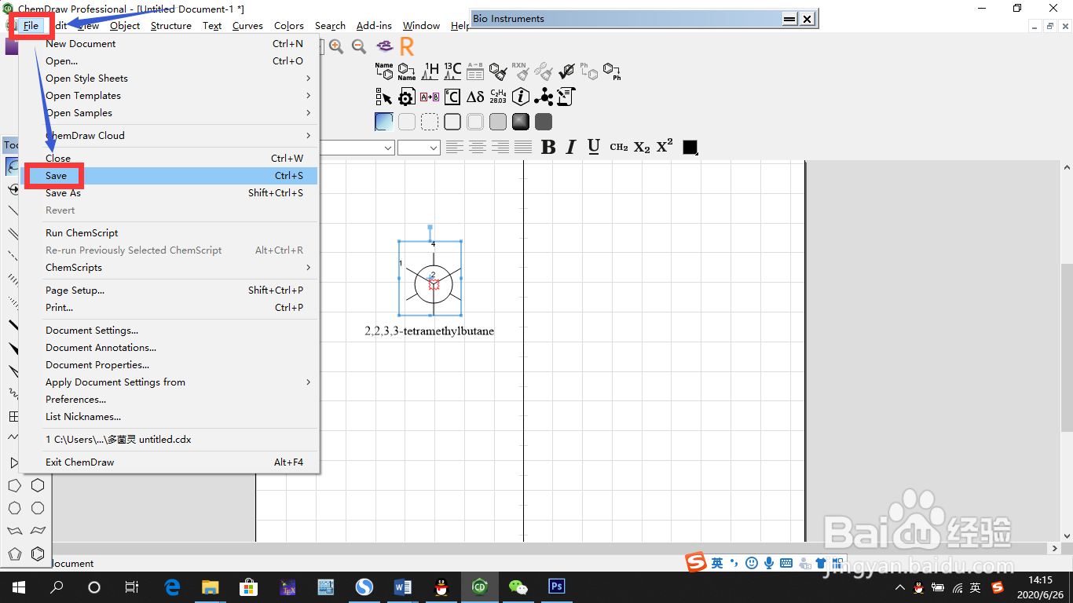Click the 3D molecule model icon
Image resolution: width=1073 pixels, height=603 pixels.
(544, 97)
